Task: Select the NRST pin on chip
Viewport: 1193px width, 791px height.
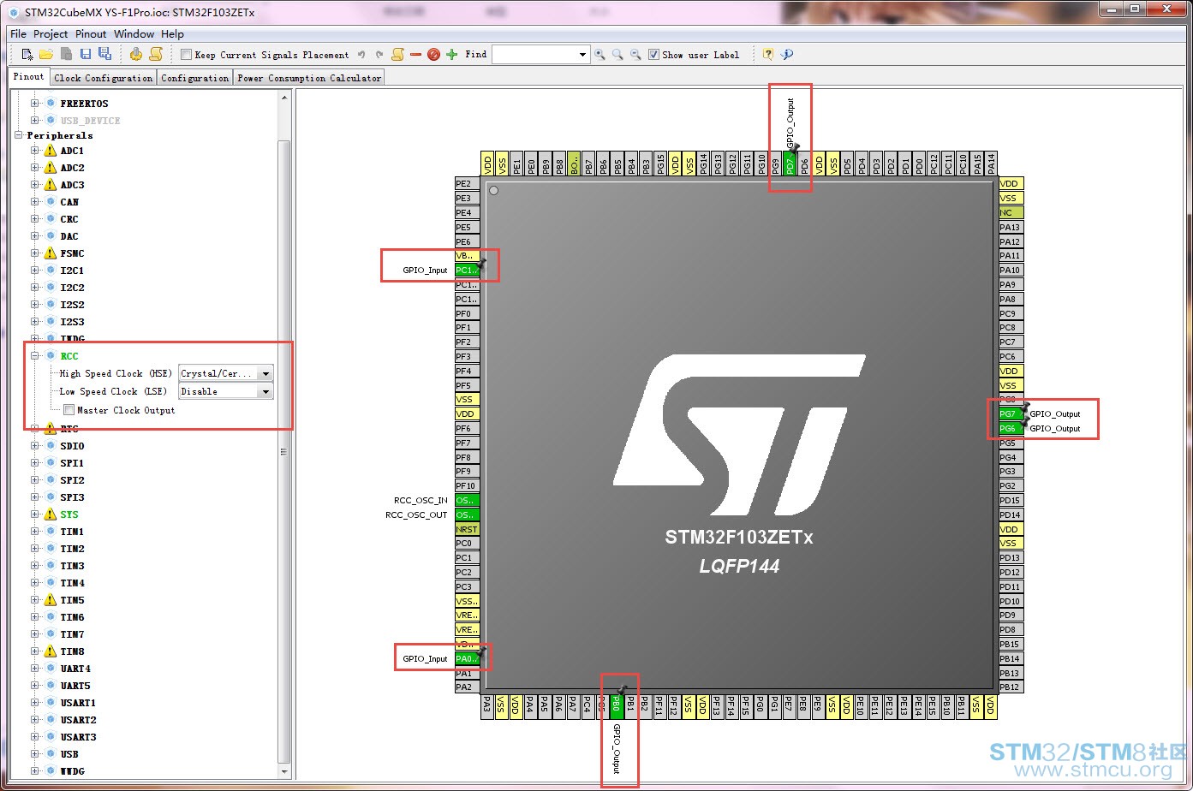Action: pos(467,529)
